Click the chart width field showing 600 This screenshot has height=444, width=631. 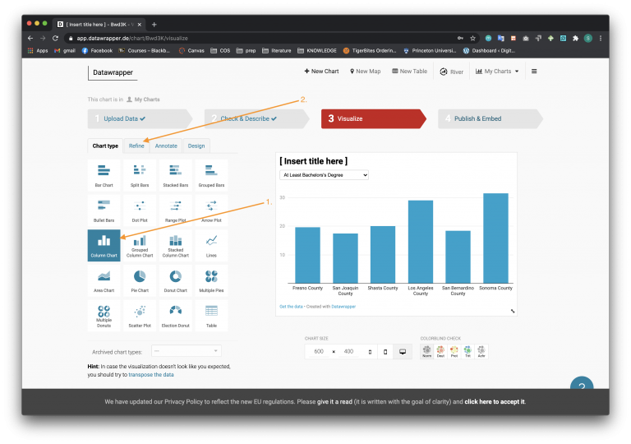pos(319,352)
